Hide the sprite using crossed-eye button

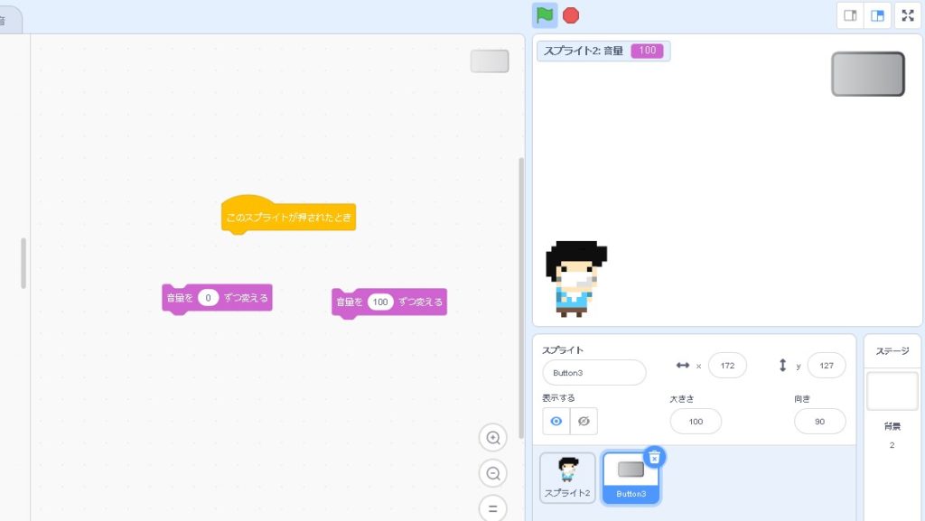[x=584, y=422]
